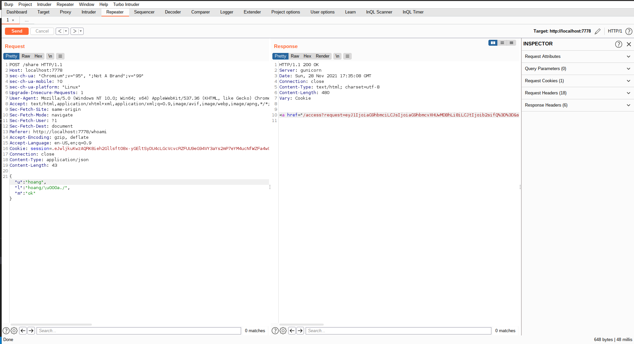The height and width of the screenshot is (344, 634).
Task: Switch response view to Hex
Action: (307, 56)
